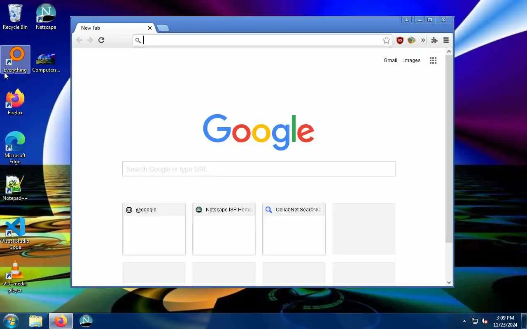The width and height of the screenshot is (527, 329).
Task: Click the browser back arrow
Action: coord(79,40)
